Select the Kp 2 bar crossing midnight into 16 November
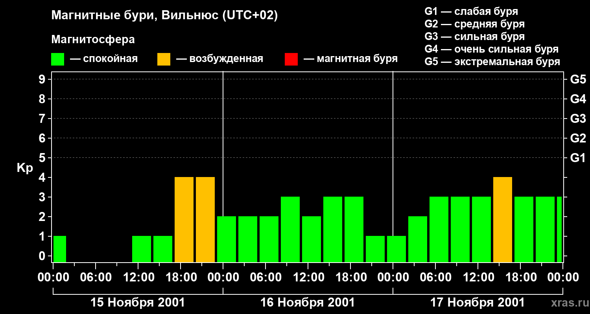Image resolution: width=590 pixels, height=314 pixels. click(227, 239)
